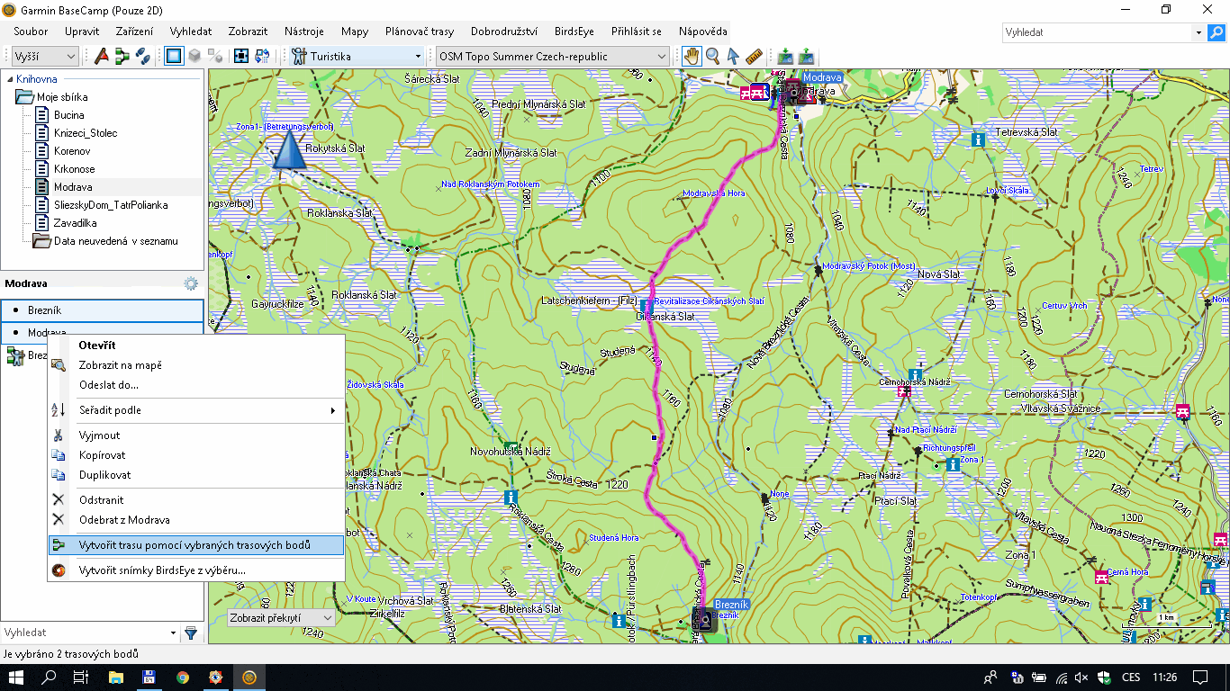Select the new waypoint flag tool
This screenshot has width=1230, height=691.
pos(102,56)
